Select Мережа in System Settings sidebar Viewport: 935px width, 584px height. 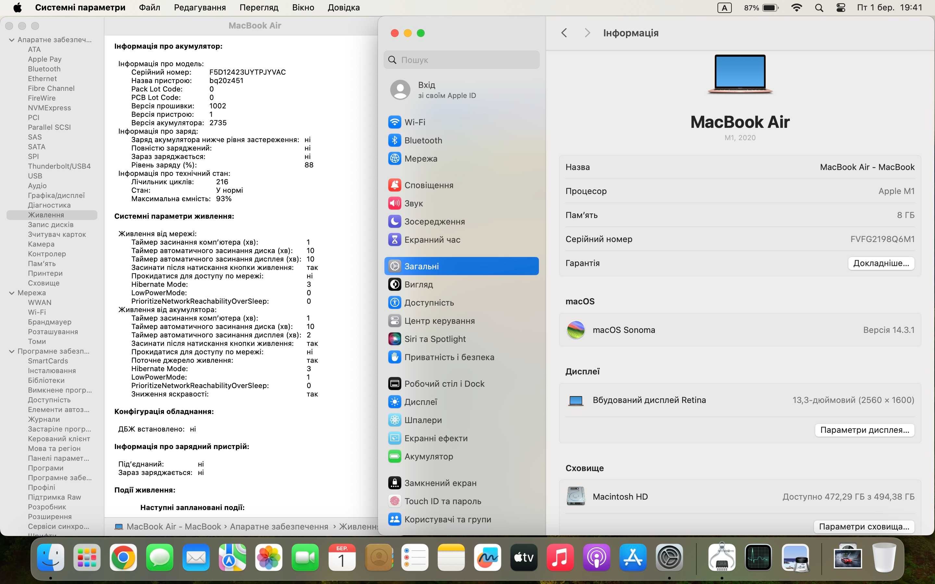pos(461,158)
